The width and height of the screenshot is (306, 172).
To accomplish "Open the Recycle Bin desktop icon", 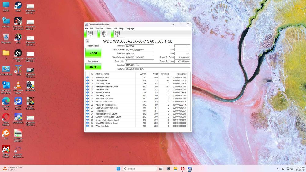I will 6,38.
